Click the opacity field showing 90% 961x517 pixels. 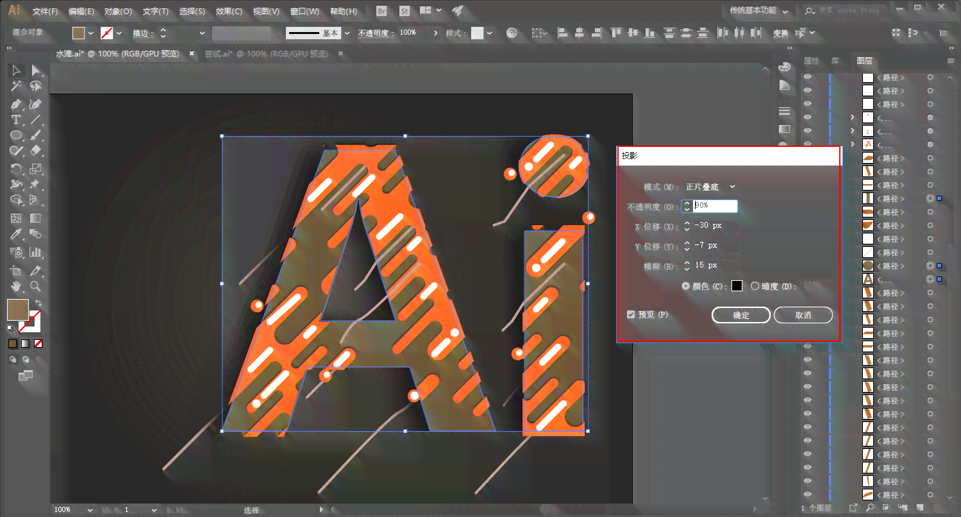(x=715, y=206)
